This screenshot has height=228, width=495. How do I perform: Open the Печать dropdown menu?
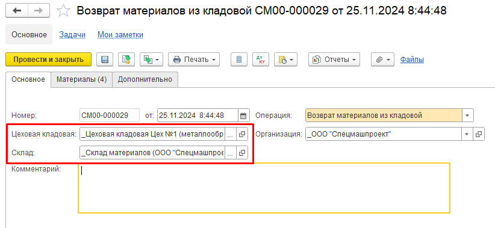[x=194, y=60]
